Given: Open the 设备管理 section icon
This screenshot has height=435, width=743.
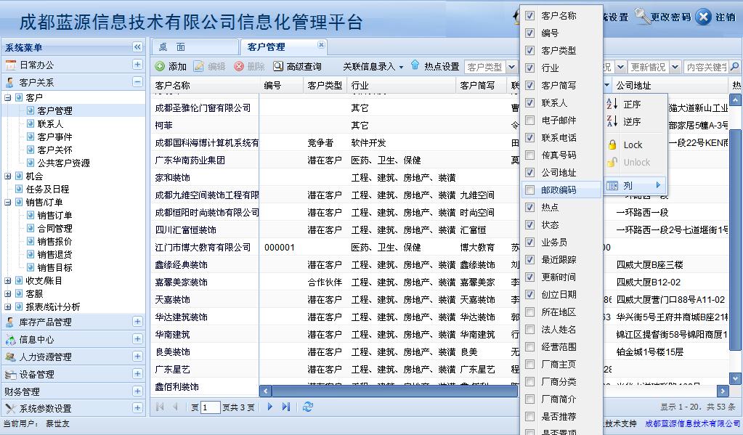Looking at the screenshot, I should coord(10,374).
